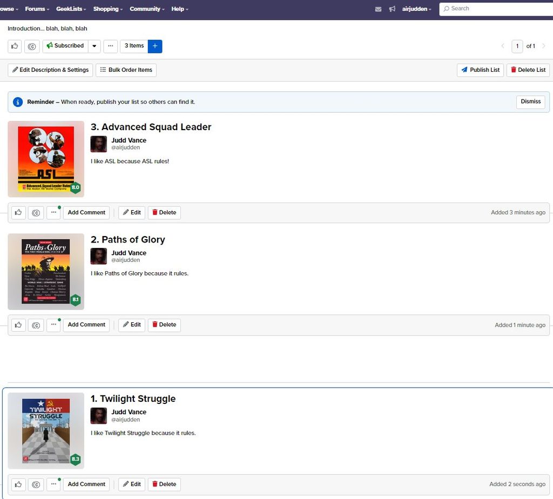Click the page number box
Image resolution: width=553 pixels, height=499 pixels.
(x=517, y=46)
